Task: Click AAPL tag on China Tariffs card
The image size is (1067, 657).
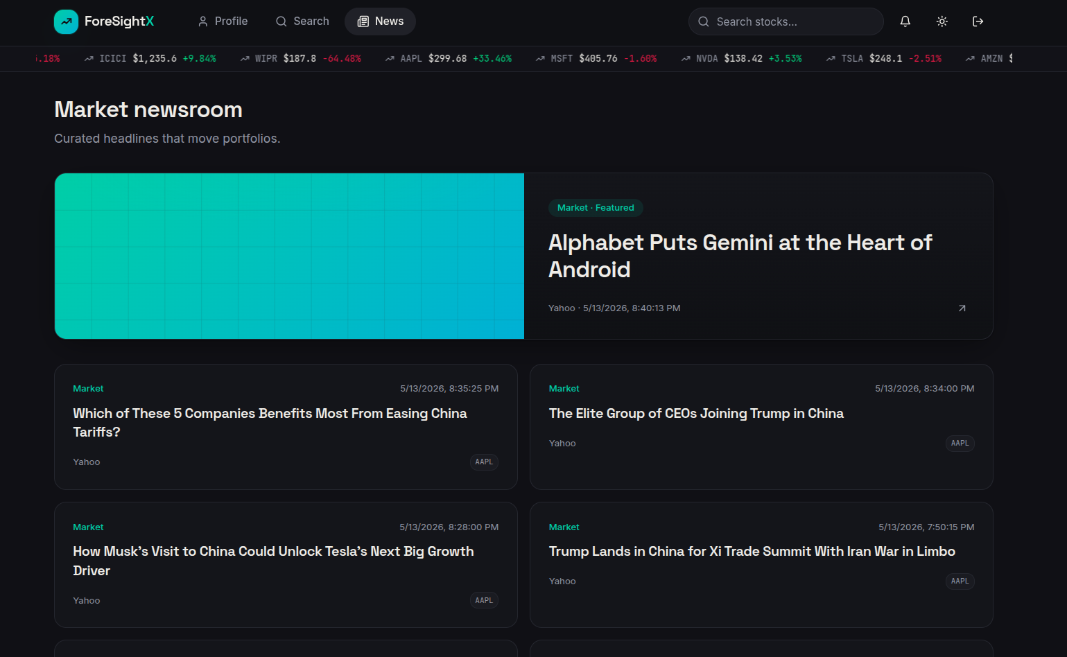Action: pos(484,462)
